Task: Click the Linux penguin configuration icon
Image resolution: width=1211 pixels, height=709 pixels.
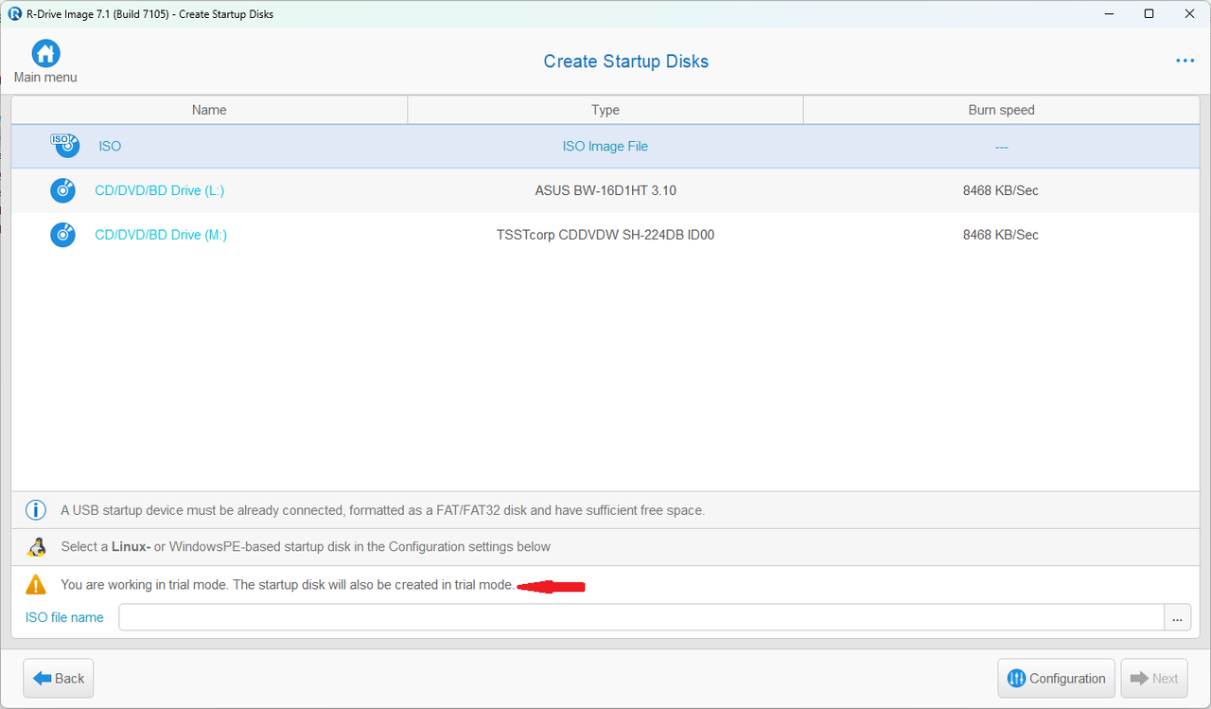Action: (x=36, y=547)
